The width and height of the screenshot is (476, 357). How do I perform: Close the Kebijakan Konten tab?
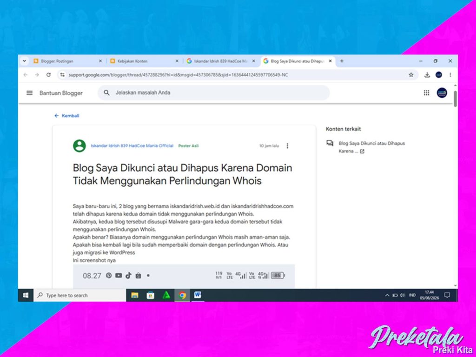point(177,61)
